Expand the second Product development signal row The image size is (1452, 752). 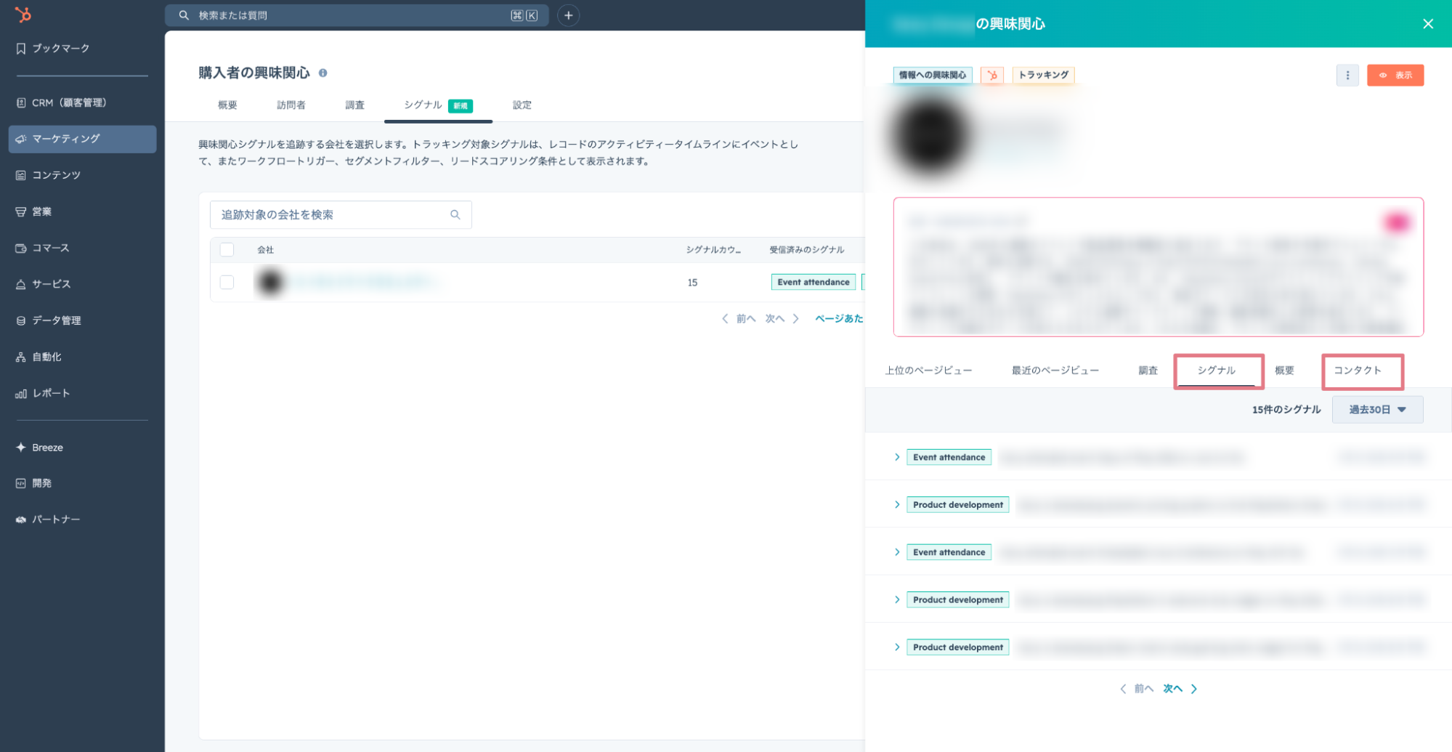tap(898, 599)
